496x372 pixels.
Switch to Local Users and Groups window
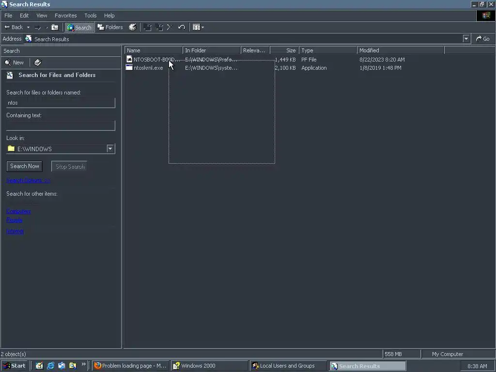pyautogui.click(x=288, y=366)
